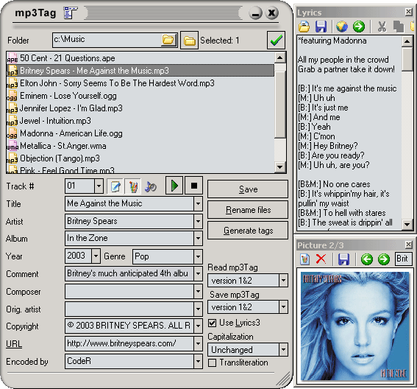This screenshot has height=389, width=417.
Task: Expand the Copyright dropdown arrow
Action: click(198, 326)
